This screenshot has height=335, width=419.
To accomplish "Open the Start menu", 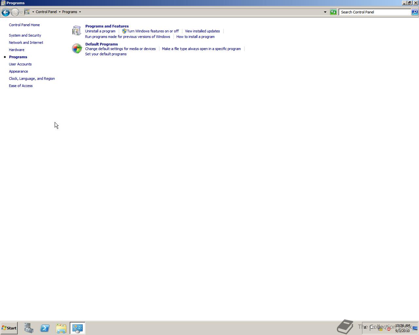I will [9, 328].
